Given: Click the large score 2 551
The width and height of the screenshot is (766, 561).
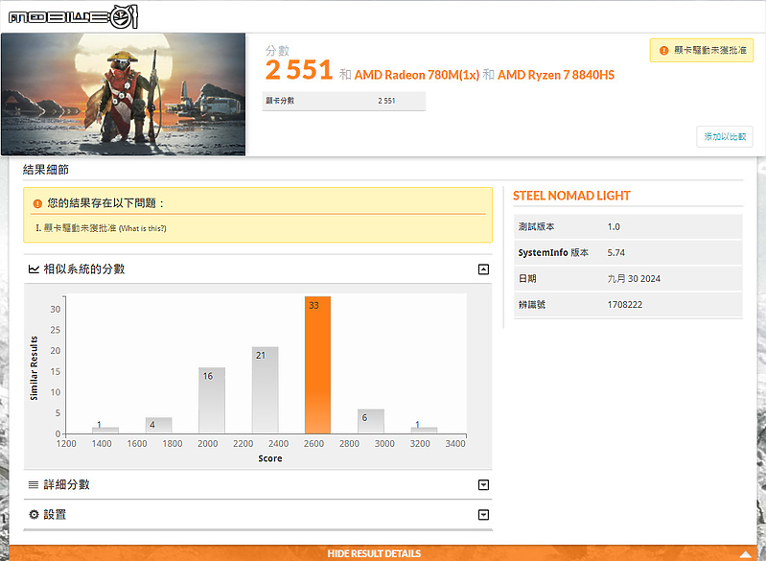Looking at the screenshot, I should tap(299, 70).
